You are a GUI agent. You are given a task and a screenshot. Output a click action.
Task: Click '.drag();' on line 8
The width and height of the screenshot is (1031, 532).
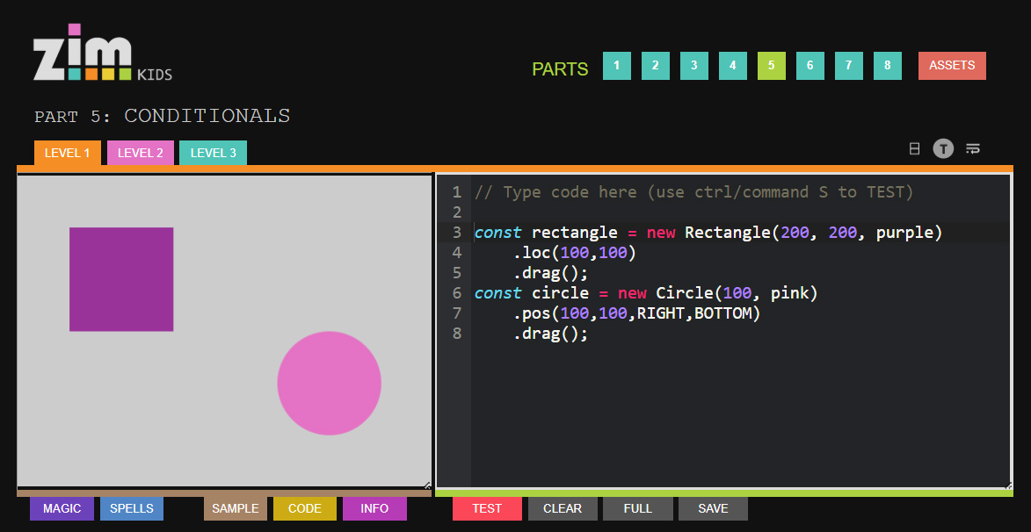pyautogui.click(x=549, y=334)
